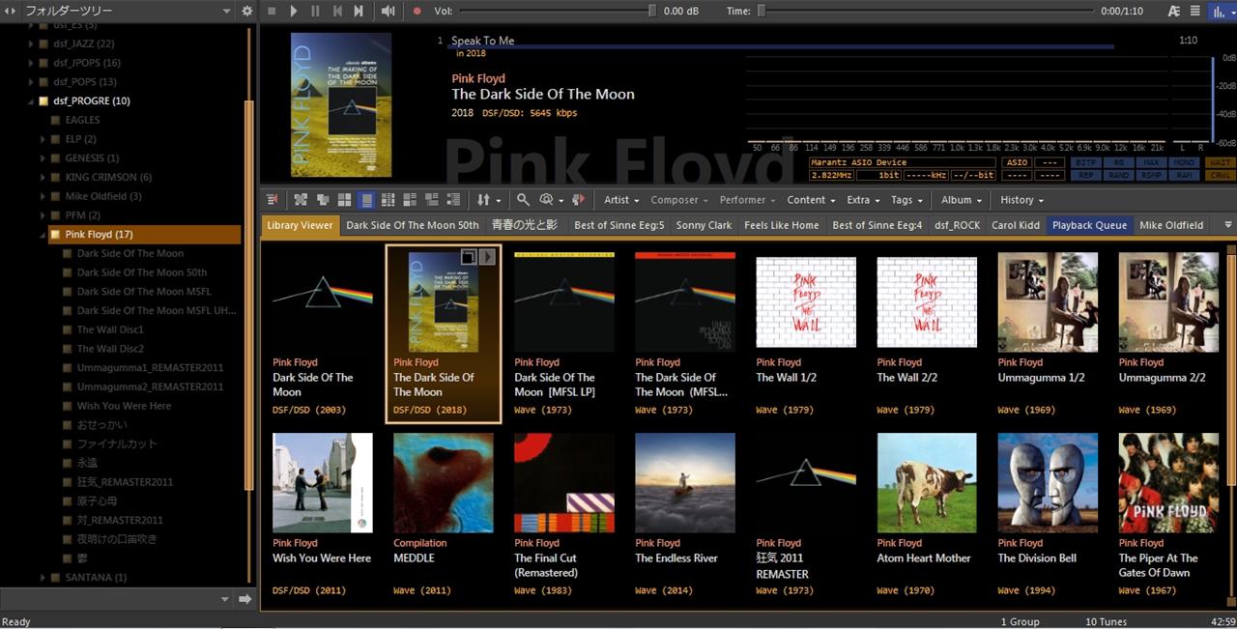Open the Performer filter dropdown
The width and height of the screenshot is (1237, 629).
(x=747, y=200)
